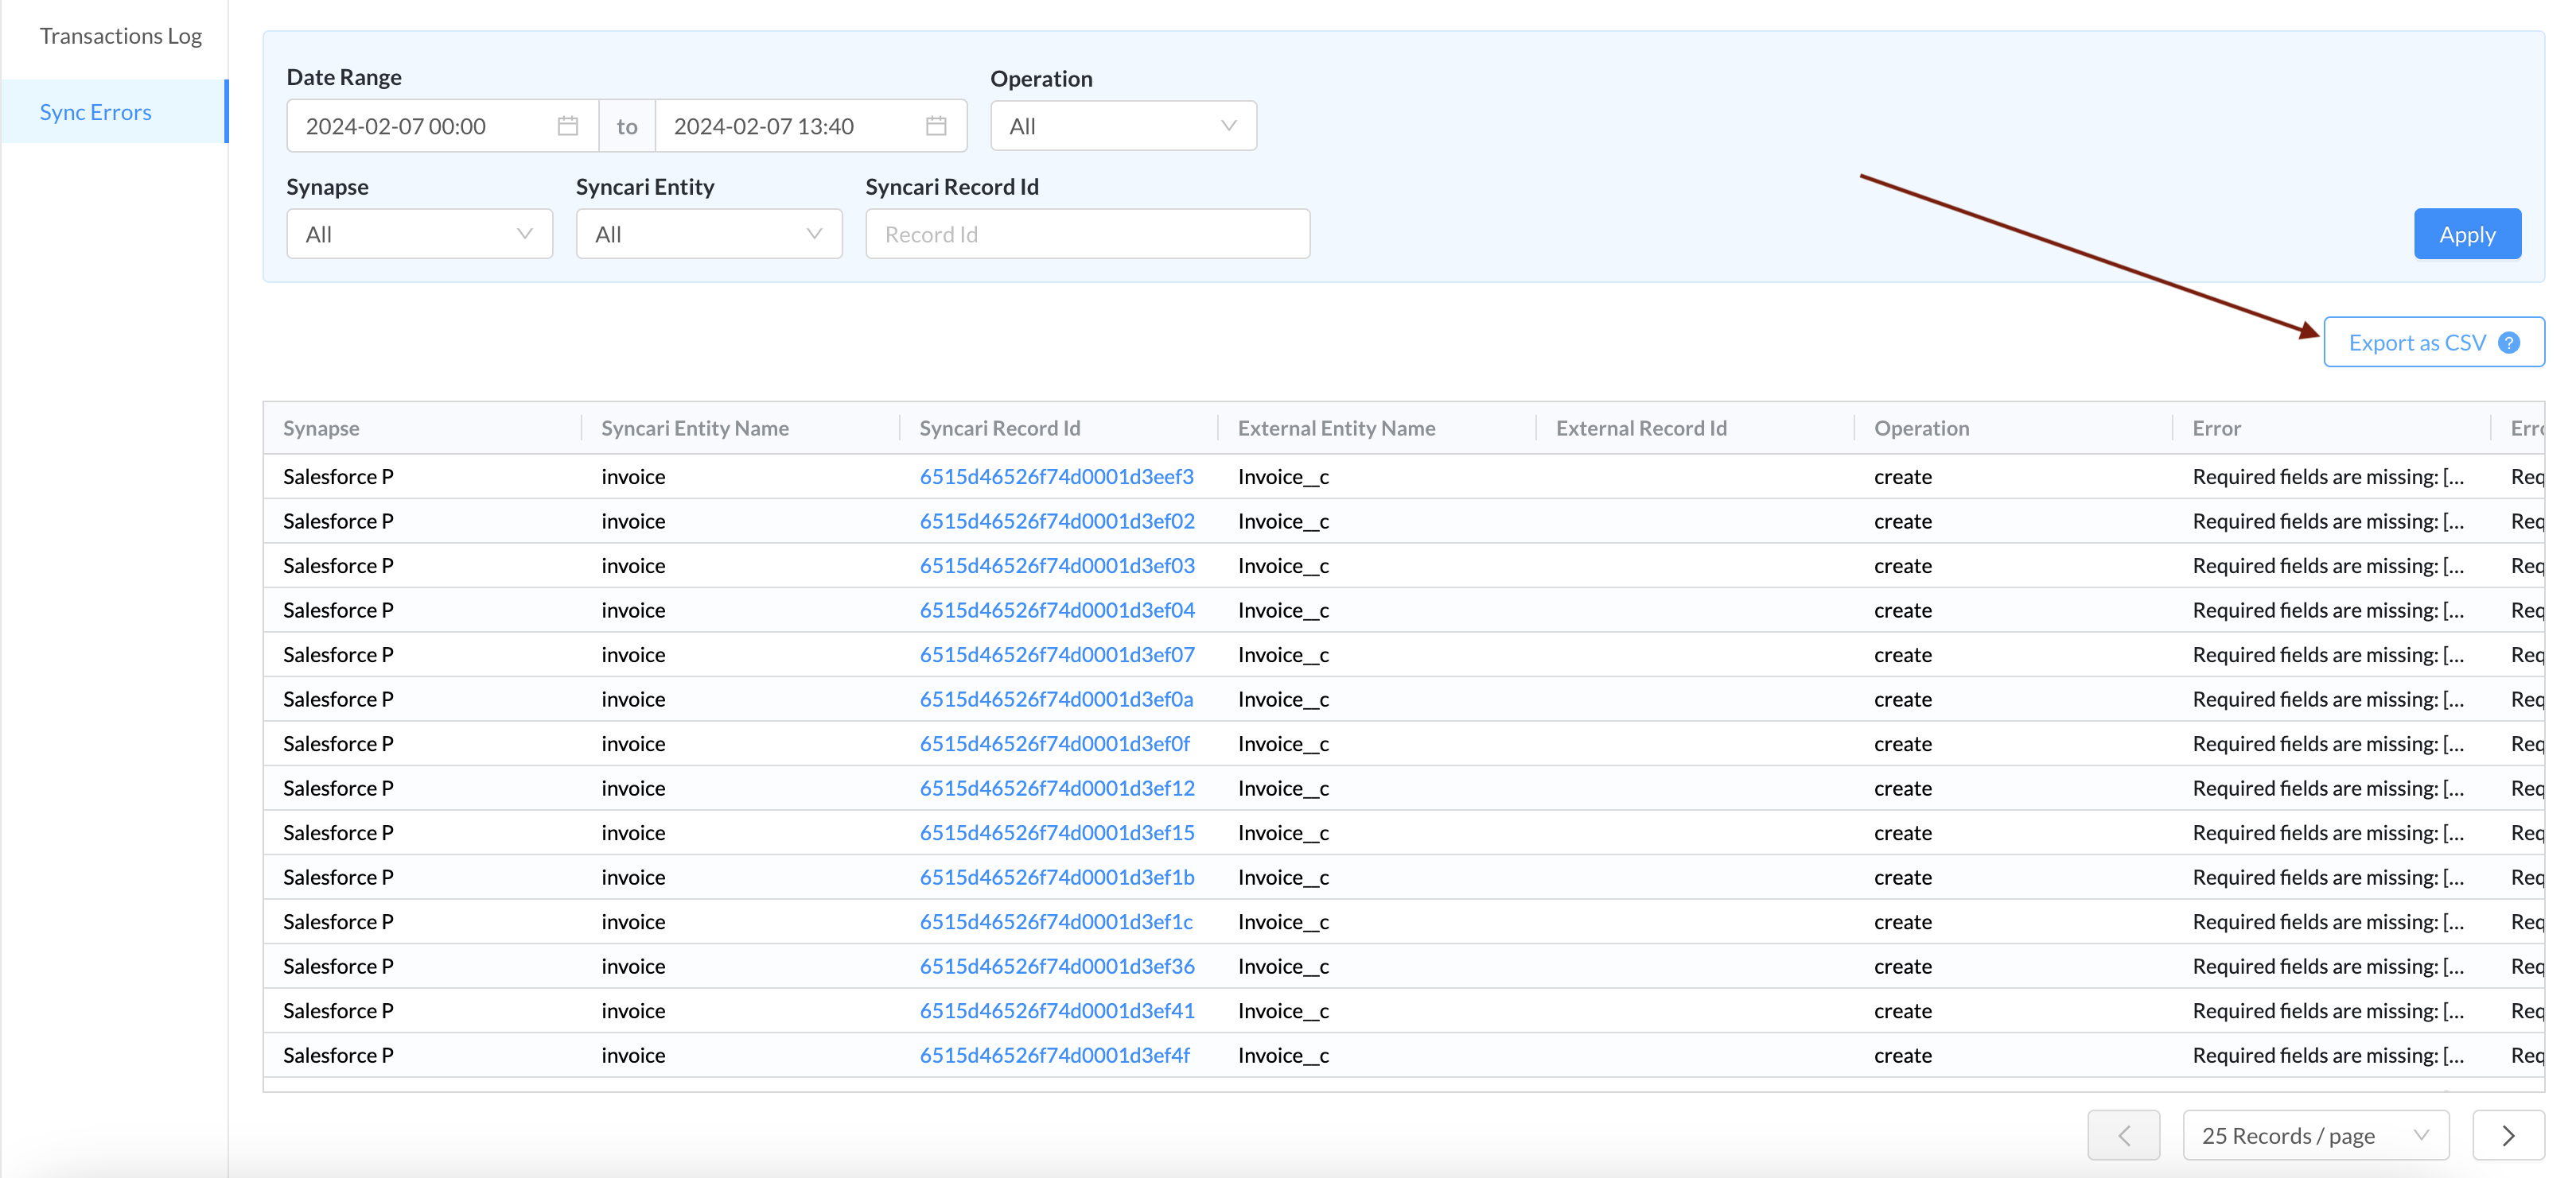This screenshot has height=1178, width=2576.
Task: Click Salesforce P in the d3eef3 row
Action: [338, 477]
